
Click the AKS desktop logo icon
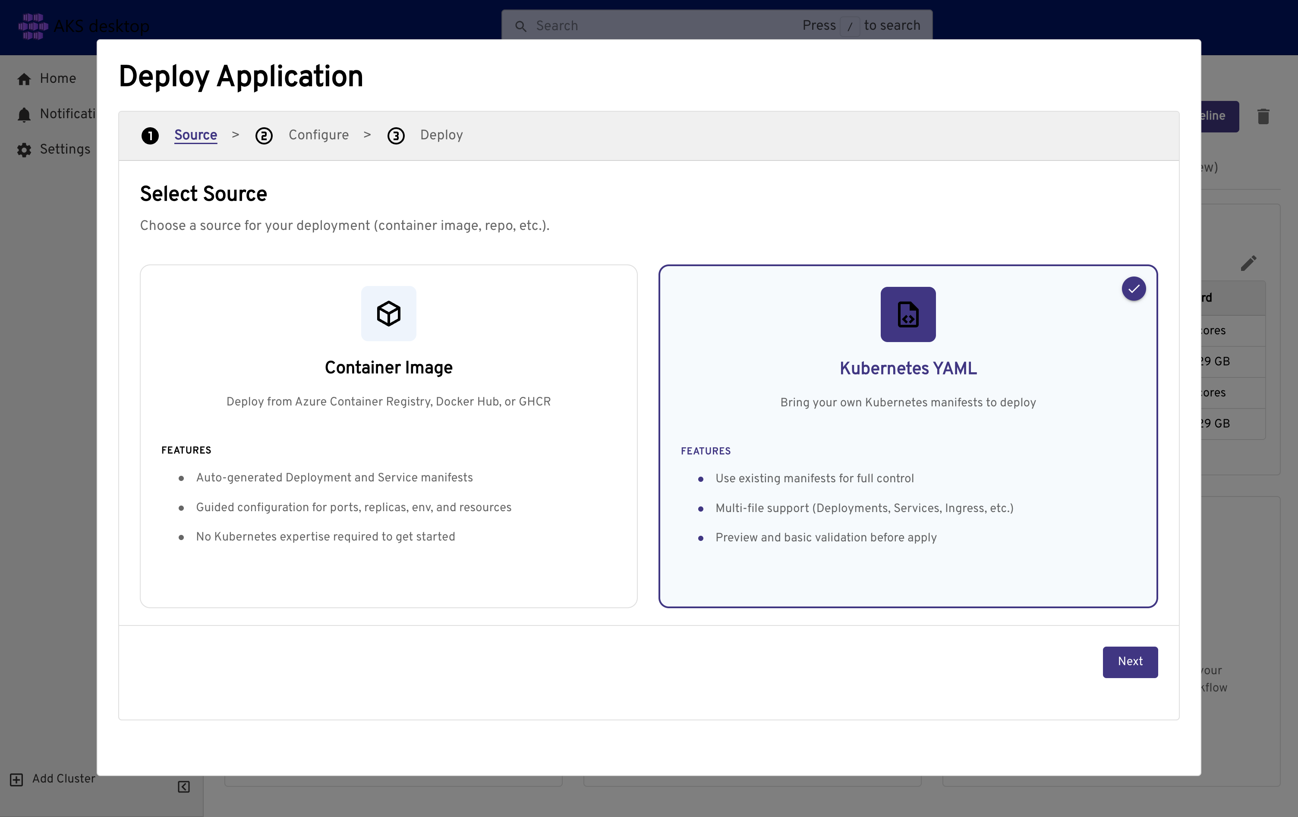pos(32,26)
